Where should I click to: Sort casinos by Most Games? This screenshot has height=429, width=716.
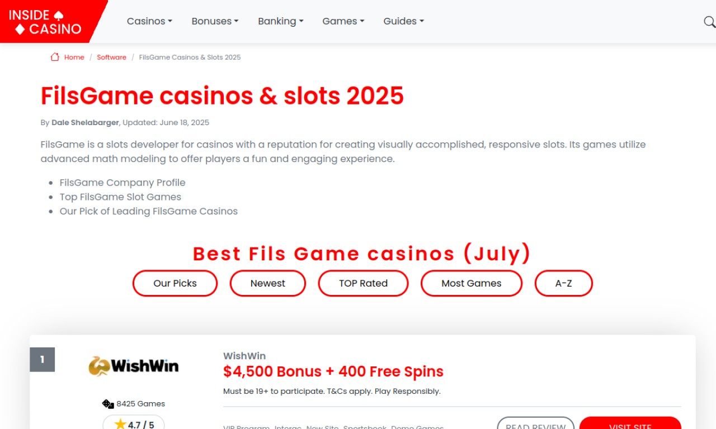click(x=472, y=283)
